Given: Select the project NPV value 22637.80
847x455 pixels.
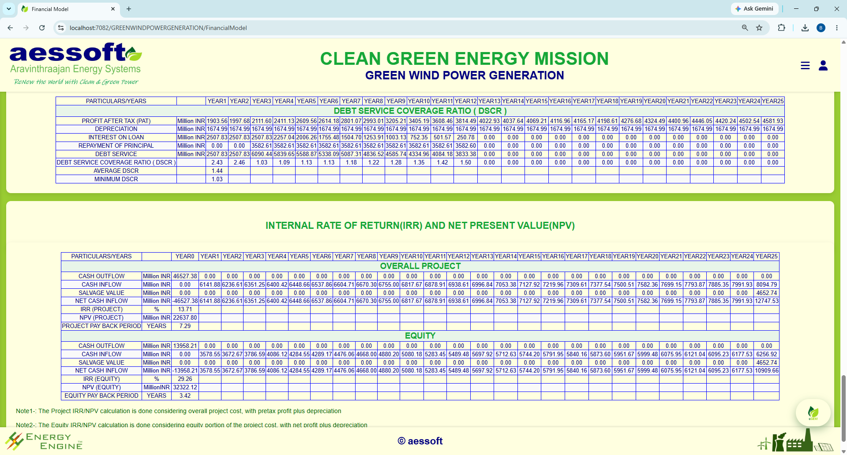Looking at the screenshot, I should (x=185, y=317).
